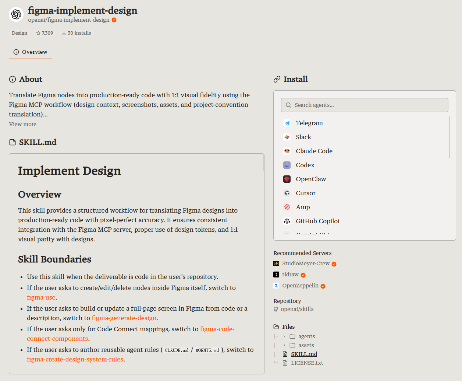462x381 pixels.
Task: Focus the Search agents input field
Action: [365, 105]
